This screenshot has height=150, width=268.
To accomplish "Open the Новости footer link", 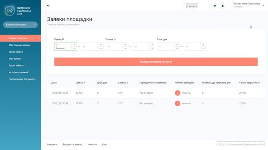I will point(92,145).
